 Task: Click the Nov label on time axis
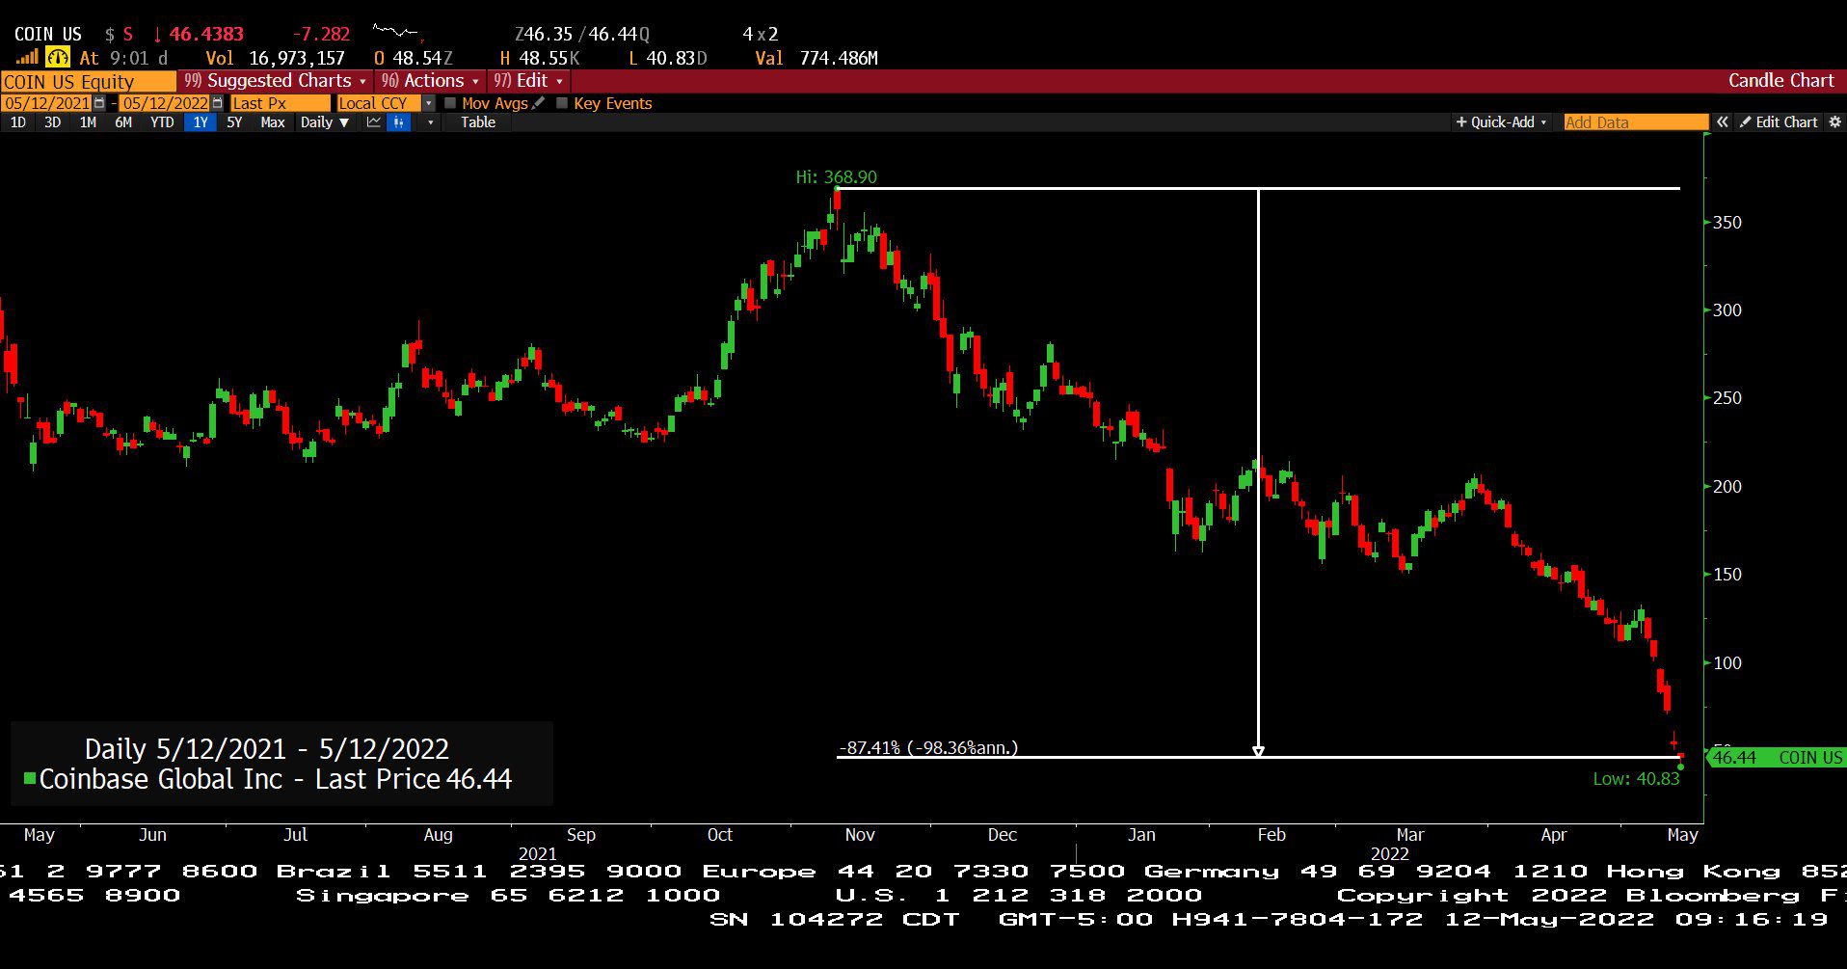[x=860, y=835]
